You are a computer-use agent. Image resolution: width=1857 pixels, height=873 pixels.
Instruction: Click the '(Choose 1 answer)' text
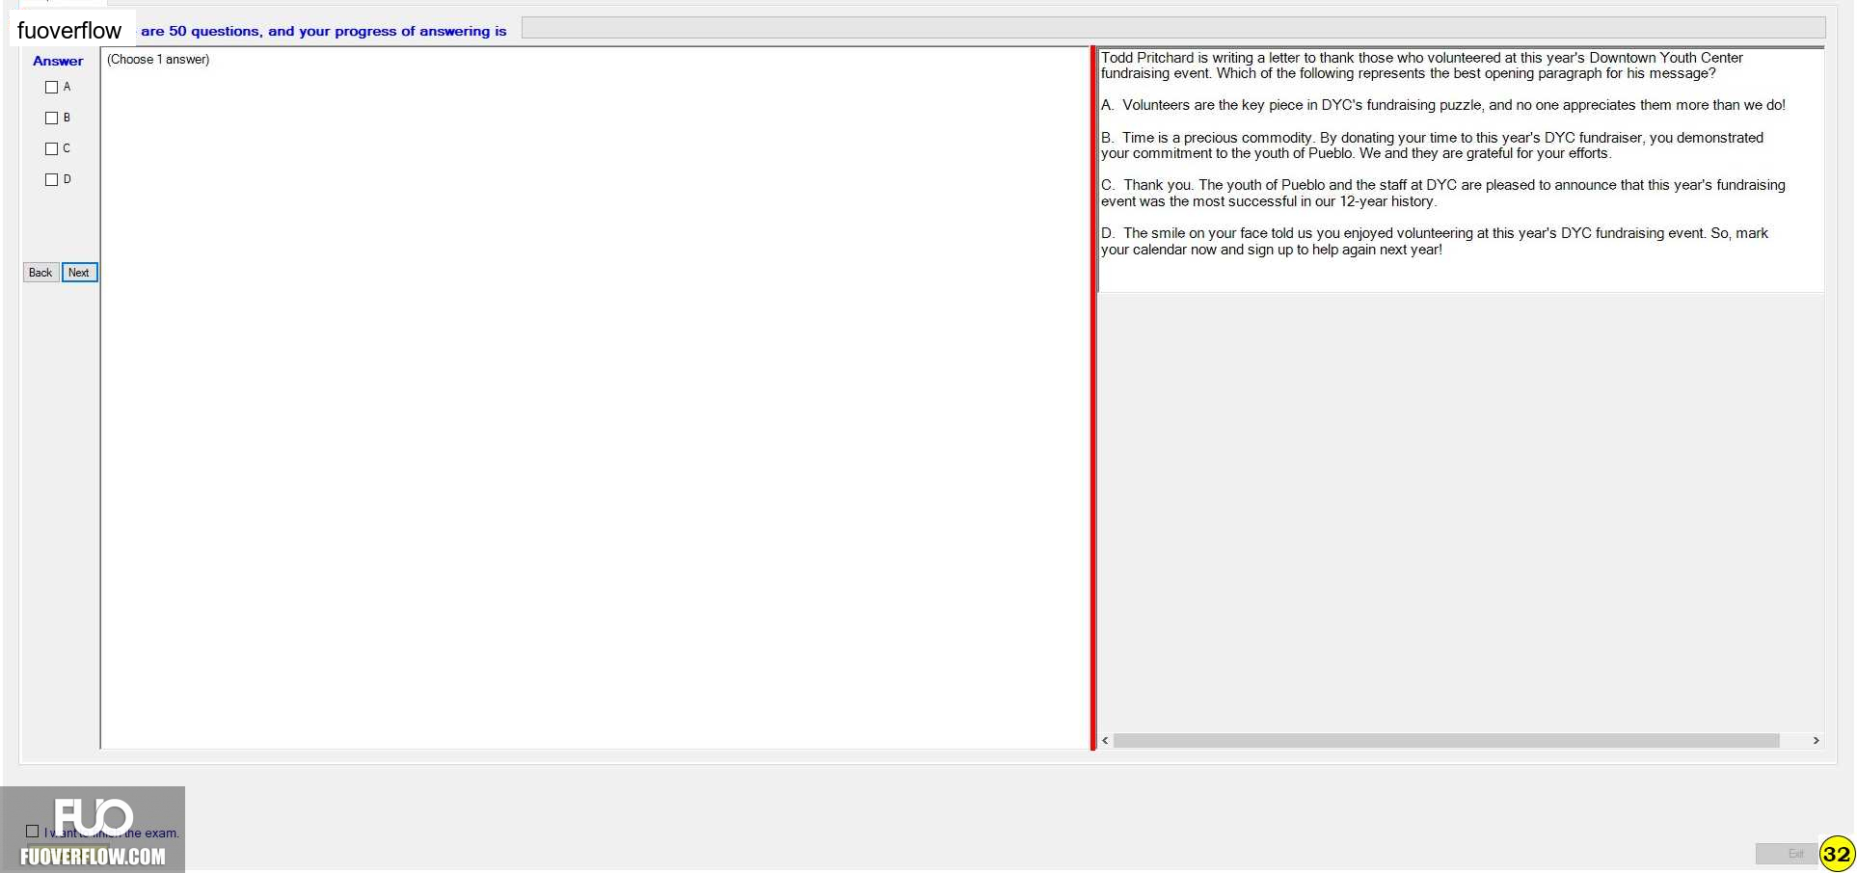coord(158,60)
